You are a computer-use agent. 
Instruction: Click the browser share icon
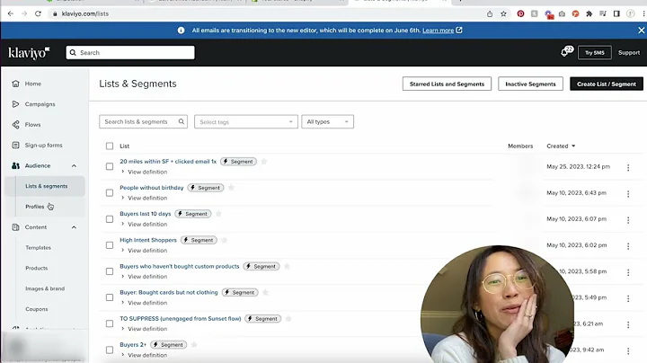(490, 13)
